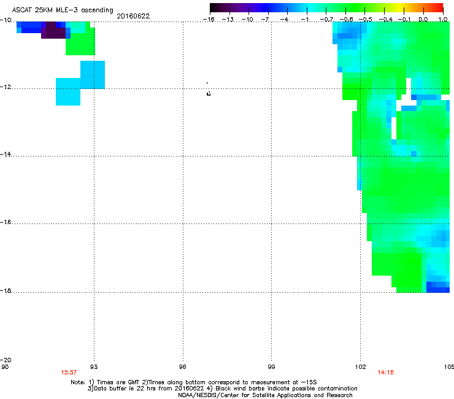Screen dimensions: 454x399
Task: Click the "-12" latitude axis label
Action: (6, 87)
